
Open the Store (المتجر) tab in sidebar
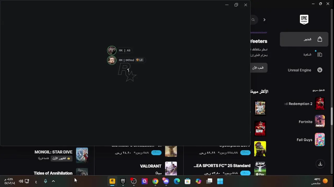click(304, 39)
